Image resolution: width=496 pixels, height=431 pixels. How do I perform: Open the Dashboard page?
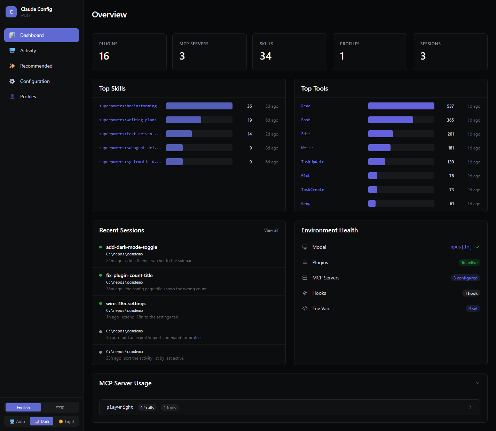41,35
